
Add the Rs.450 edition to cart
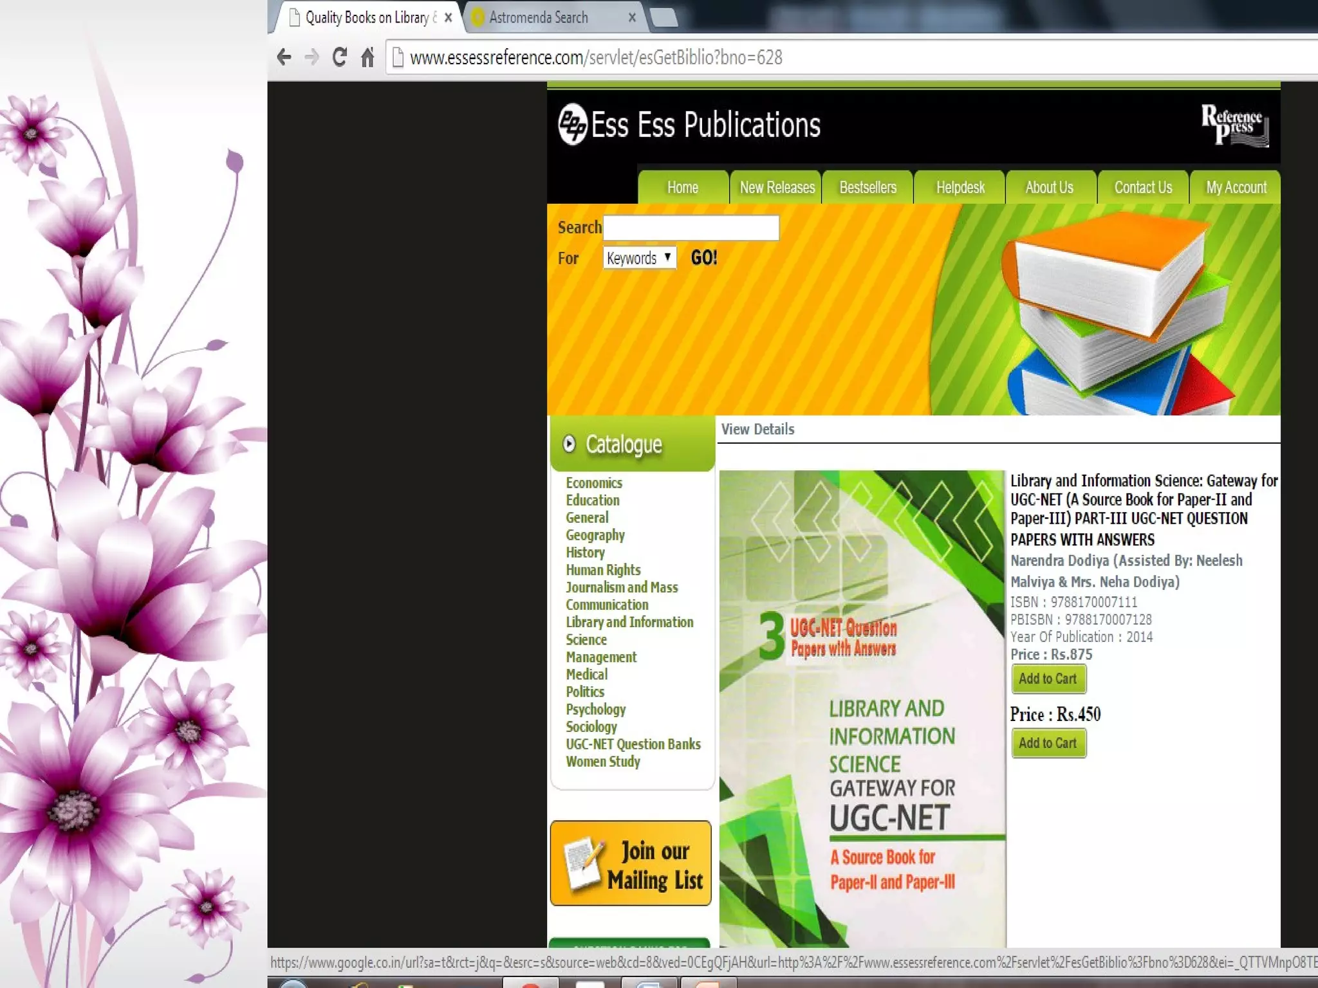pos(1048,743)
